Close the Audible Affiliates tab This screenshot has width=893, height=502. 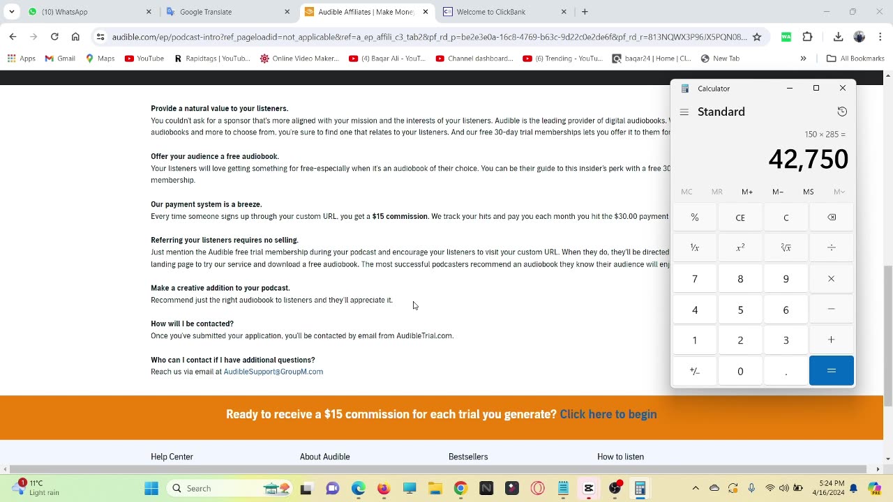pyautogui.click(x=426, y=12)
